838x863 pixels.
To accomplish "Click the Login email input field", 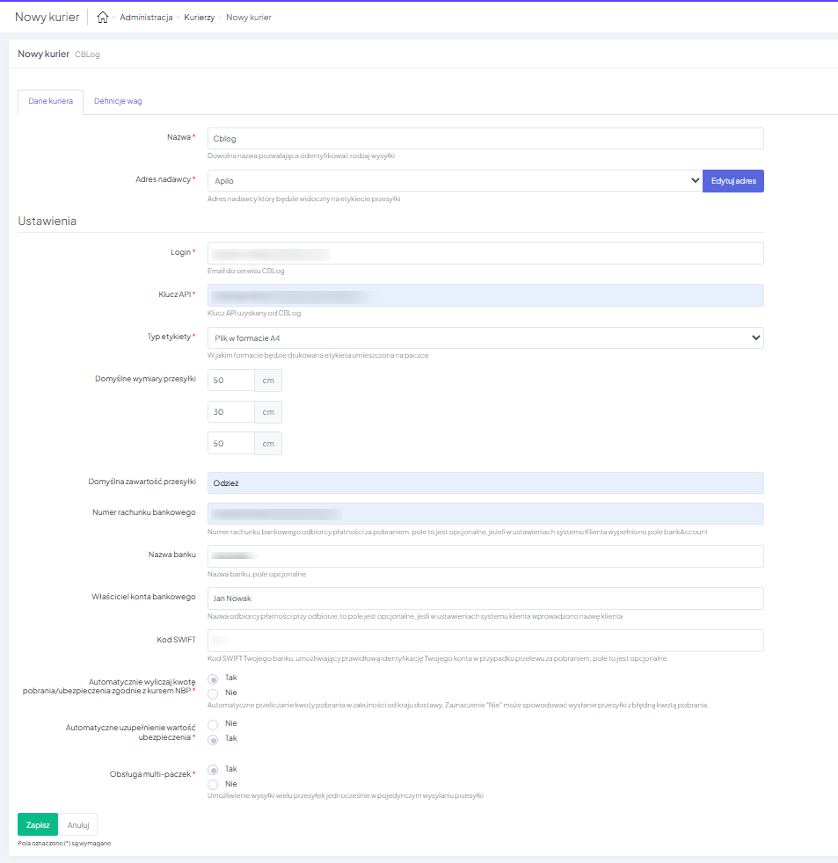I will (485, 253).
